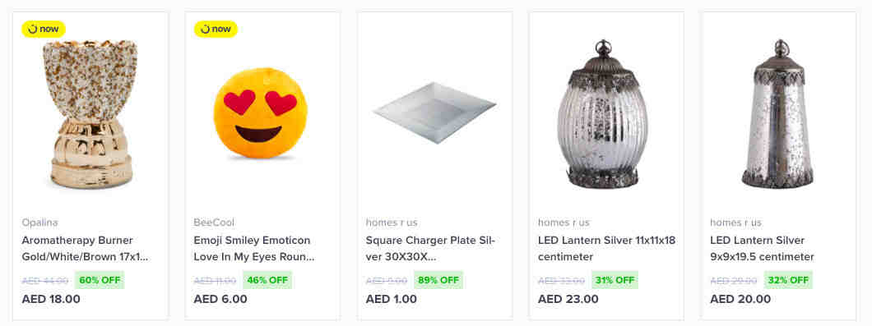Click the BeeCool brand name
This screenshot has width=872, height=326.
[x=214, y=223]
